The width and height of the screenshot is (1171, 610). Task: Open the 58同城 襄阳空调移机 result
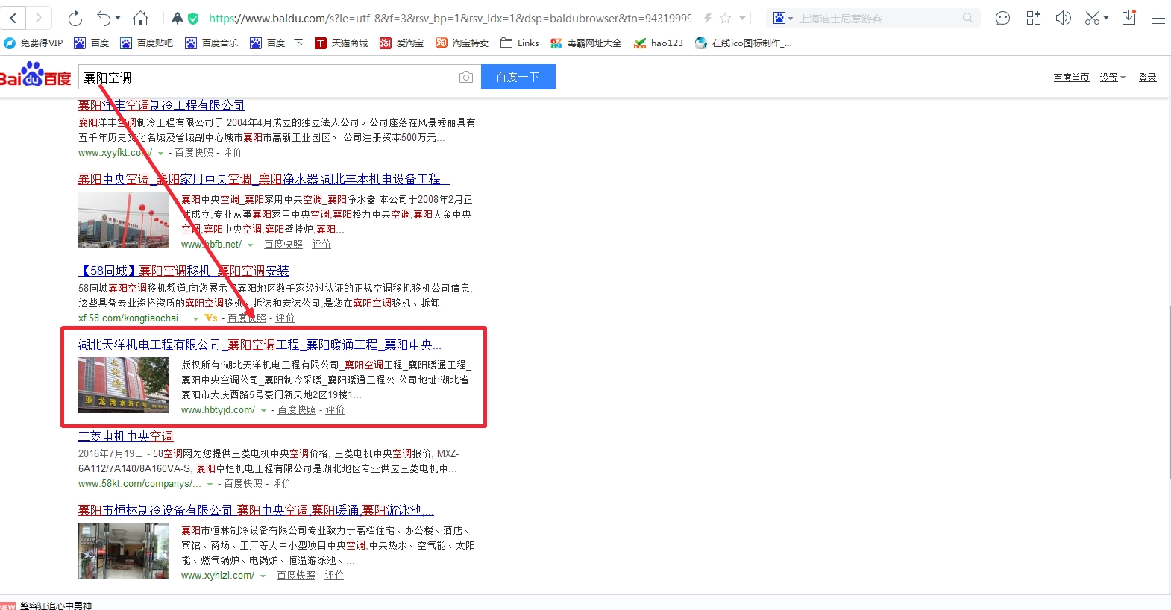point(183,271)
